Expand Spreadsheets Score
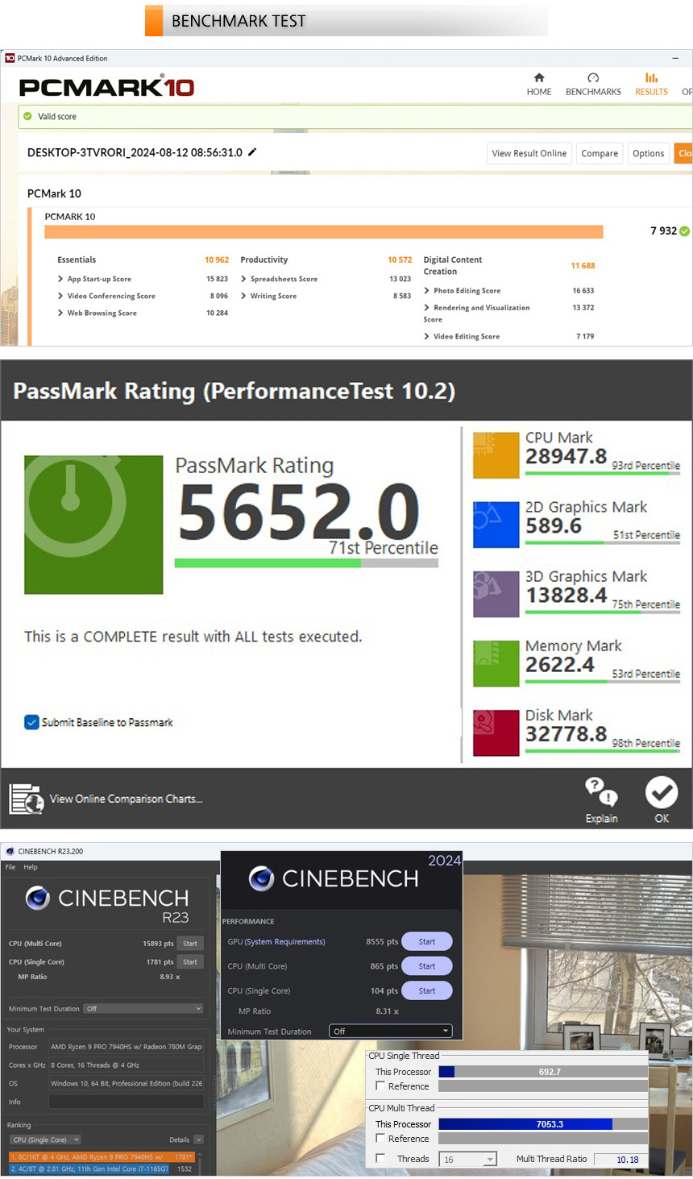693x1179 pixels. [243, 279]
